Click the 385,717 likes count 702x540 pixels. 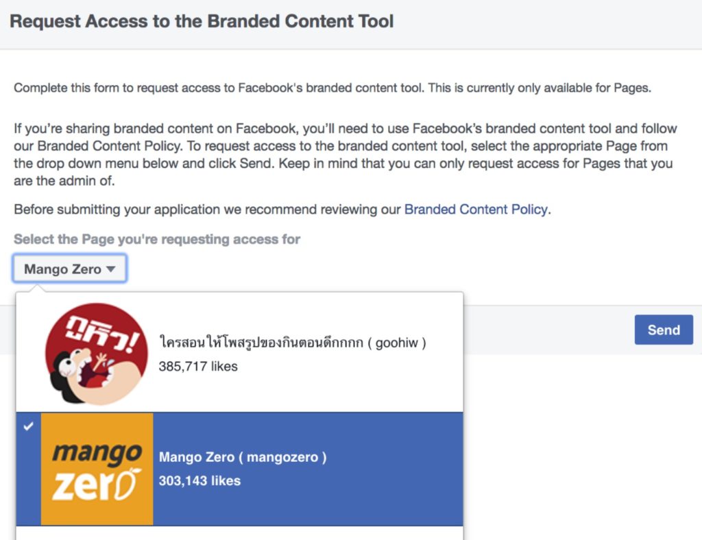[198, 367]
